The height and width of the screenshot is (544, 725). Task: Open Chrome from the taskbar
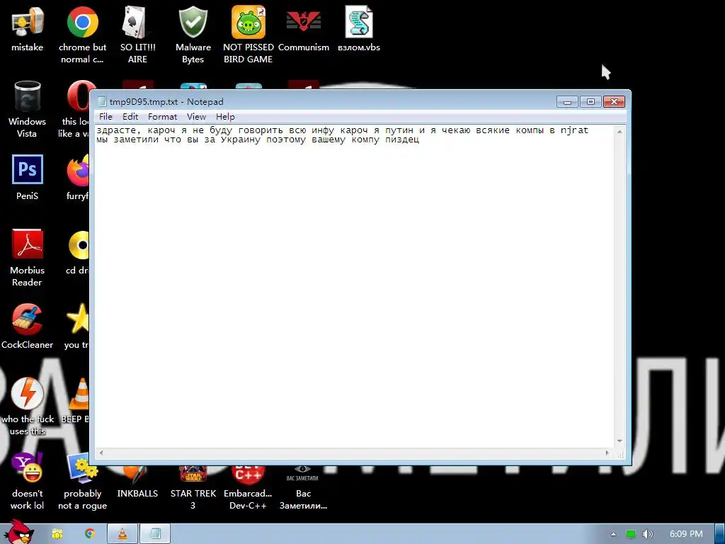tap(90, 534)
